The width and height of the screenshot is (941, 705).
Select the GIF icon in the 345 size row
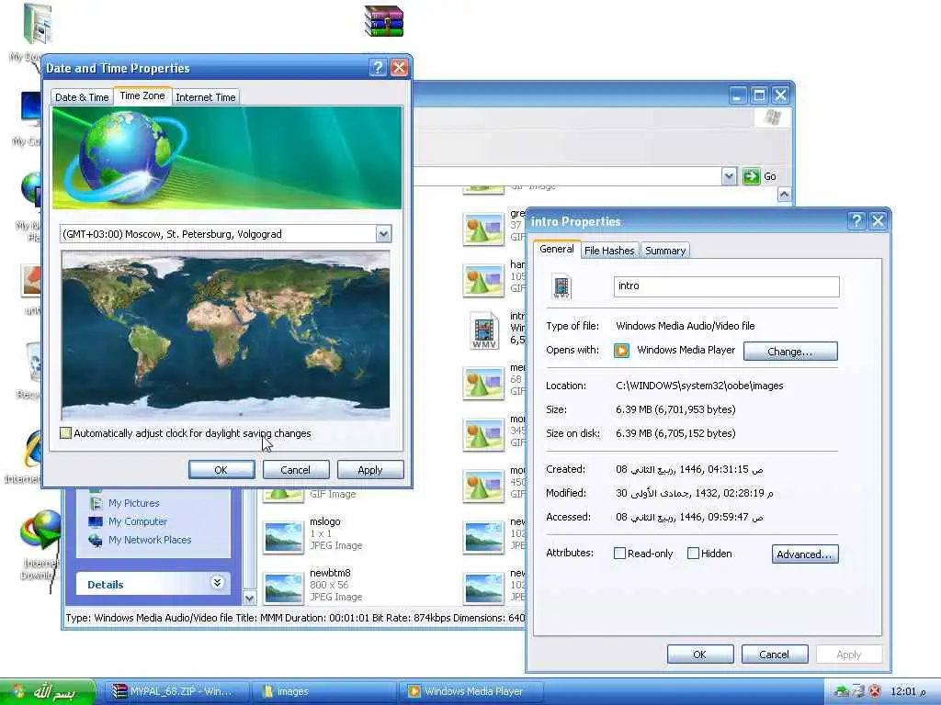click(483, 434)
